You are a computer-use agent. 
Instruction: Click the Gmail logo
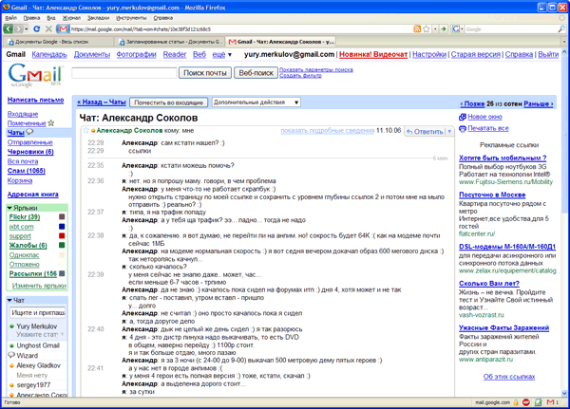click(x=35, y=74)
